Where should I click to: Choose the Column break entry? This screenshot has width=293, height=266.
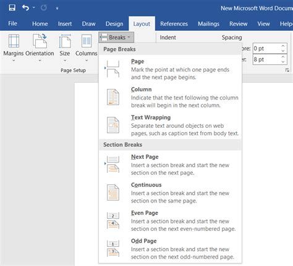[x=170, y=97]
